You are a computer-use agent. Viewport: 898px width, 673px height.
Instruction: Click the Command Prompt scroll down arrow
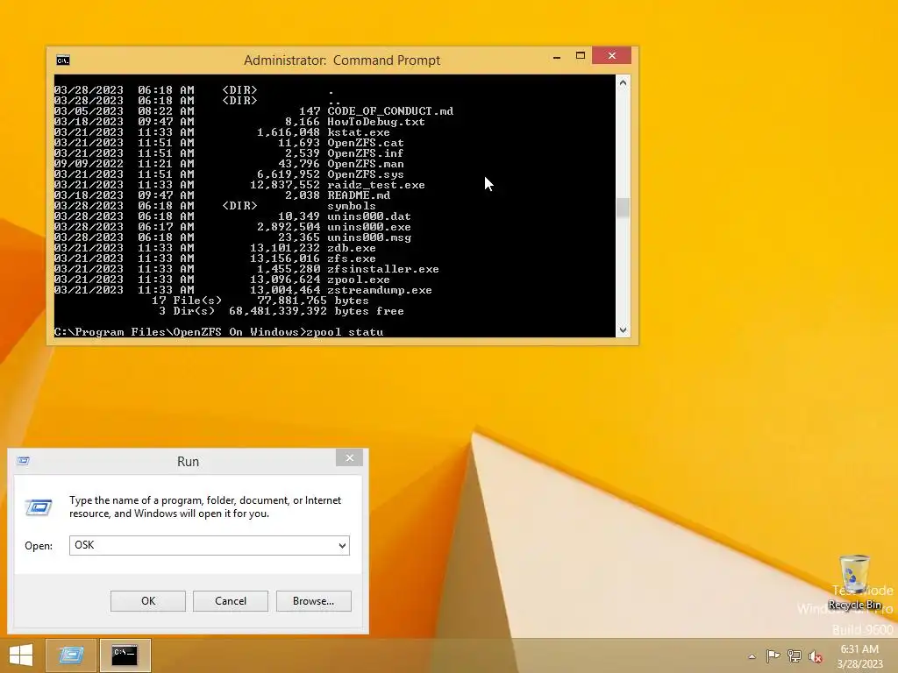(624, 329)
